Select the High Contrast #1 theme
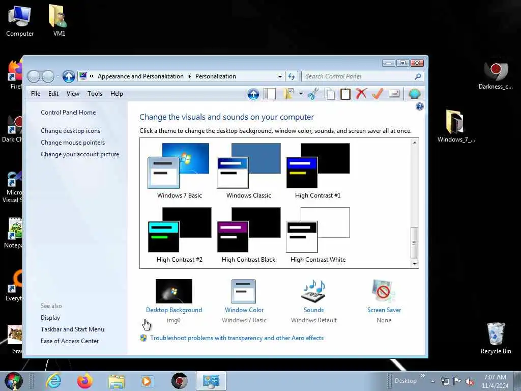This screenshot has width=521, height=391. click(x=318, y=171)
